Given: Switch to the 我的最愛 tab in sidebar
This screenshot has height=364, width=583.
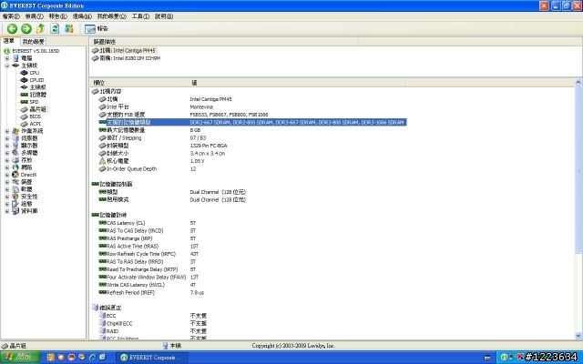Looking at the screenshot, I should 33,42.
